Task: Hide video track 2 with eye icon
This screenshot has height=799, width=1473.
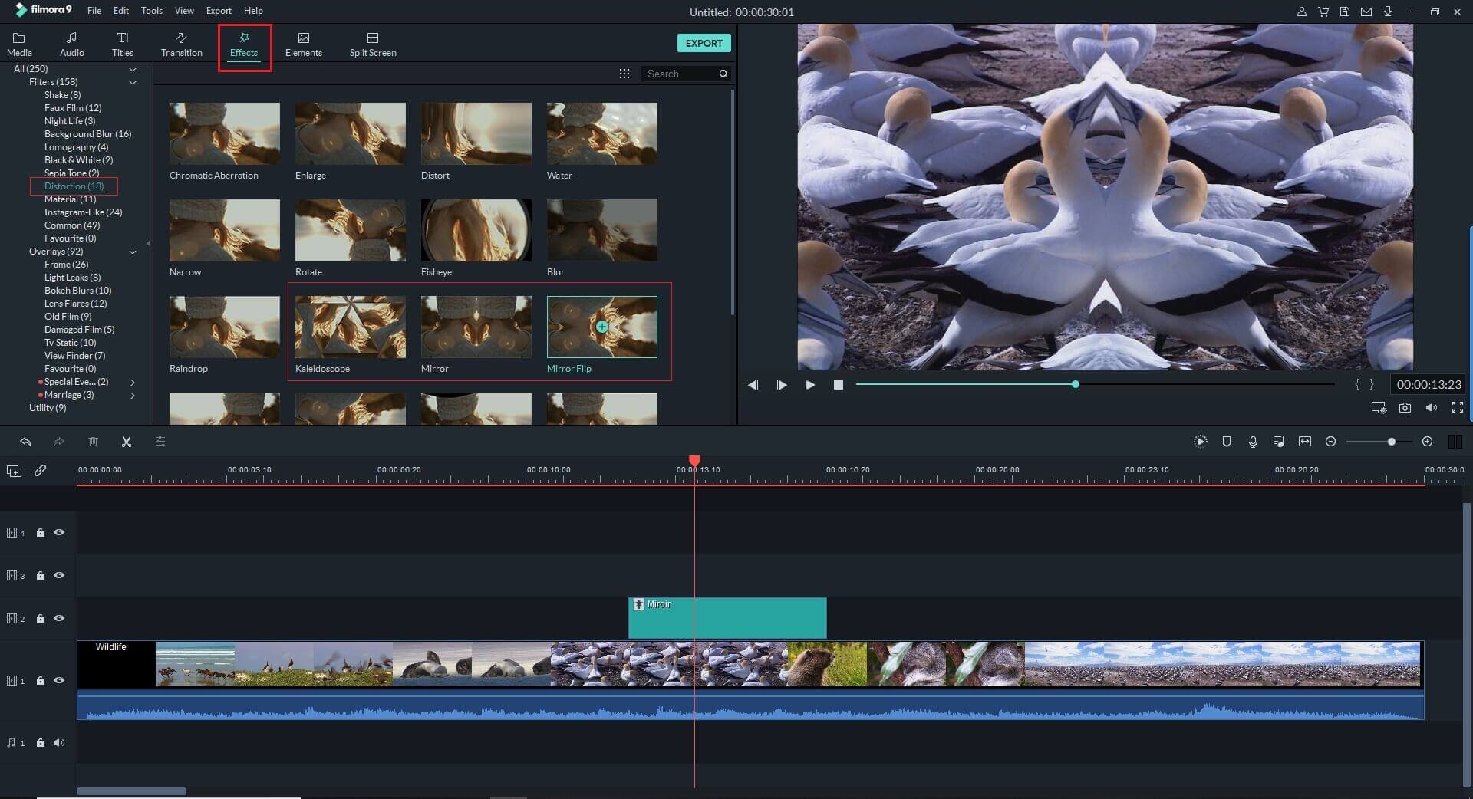Action: [x=59, y=618]
